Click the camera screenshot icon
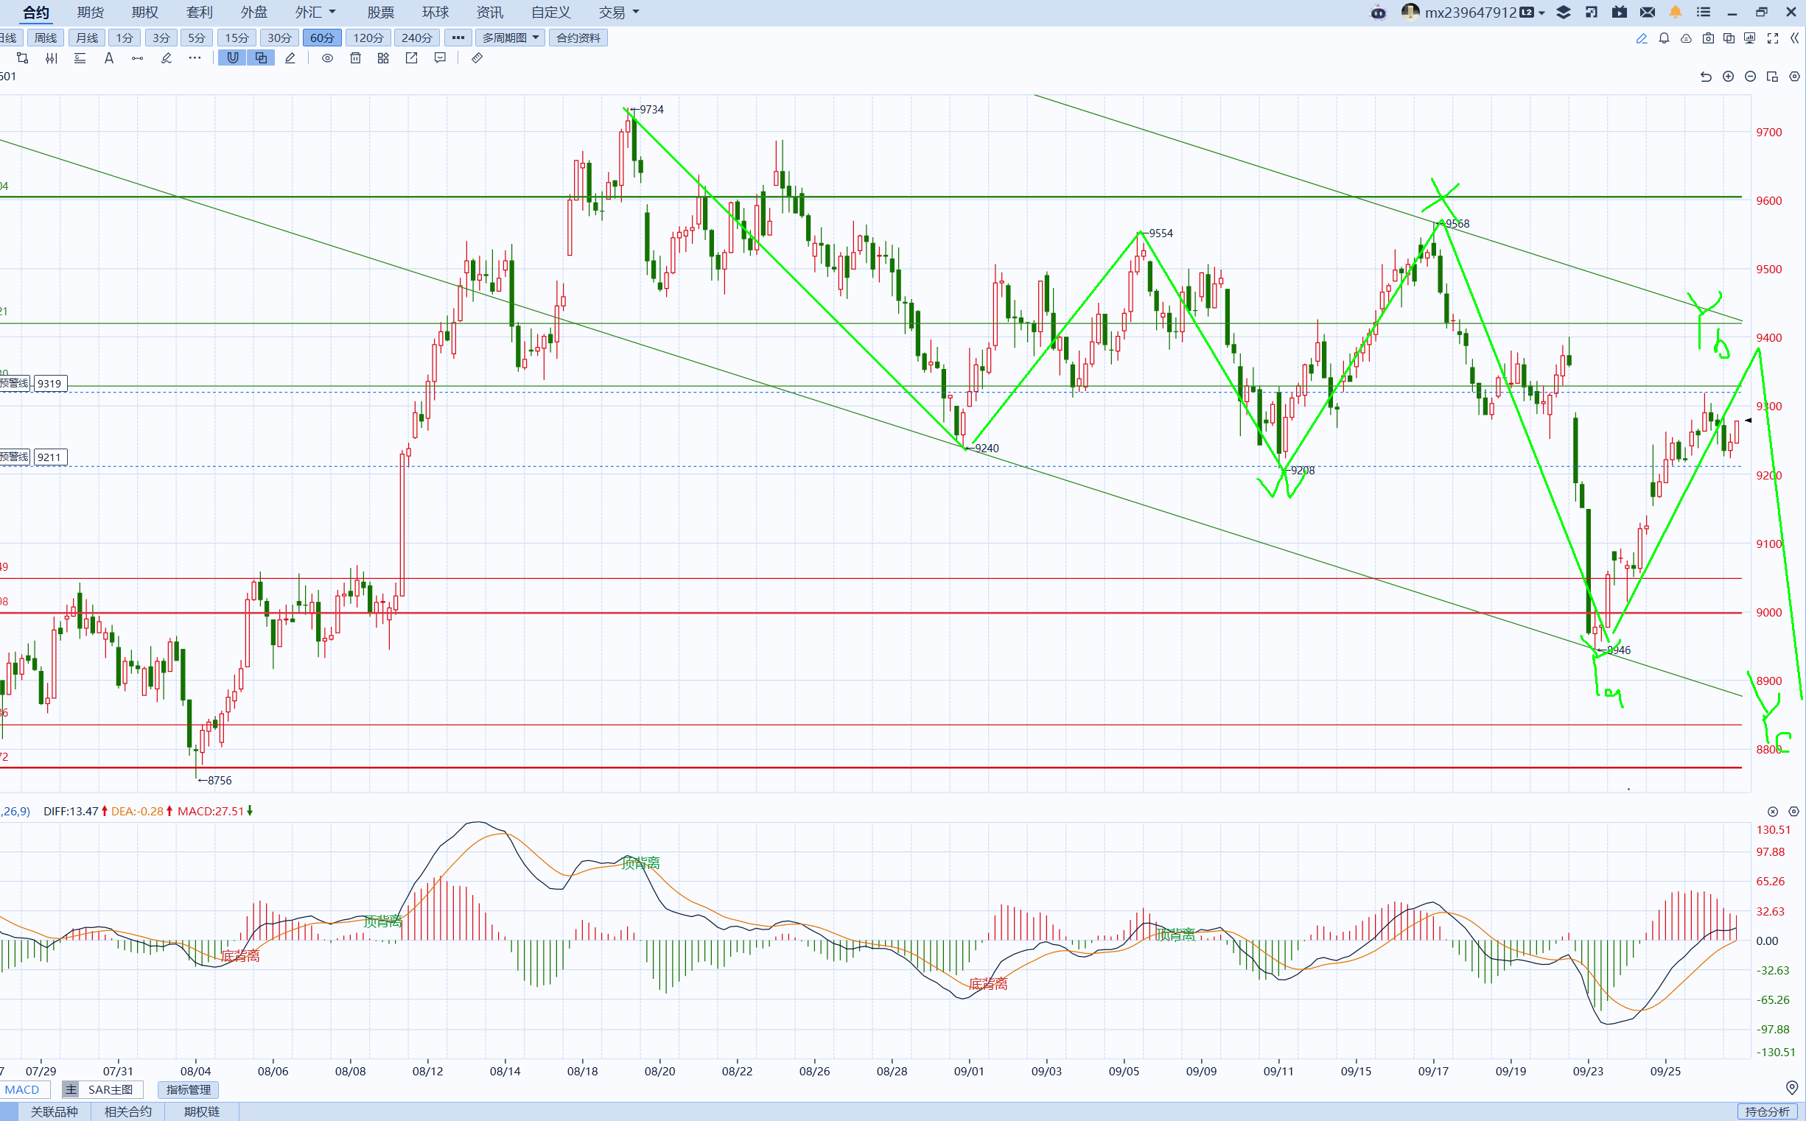1806x1121 pixels. coord(1708,38)
